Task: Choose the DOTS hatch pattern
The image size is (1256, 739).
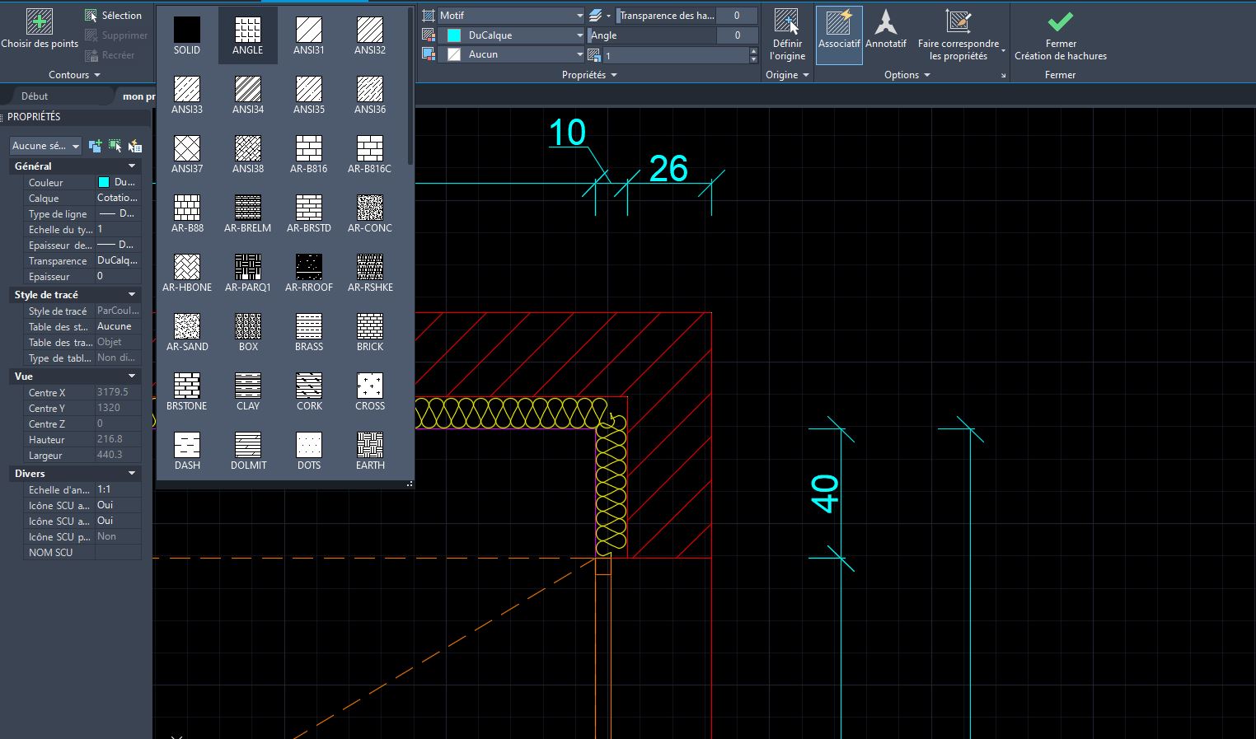Action: [308, 446]
